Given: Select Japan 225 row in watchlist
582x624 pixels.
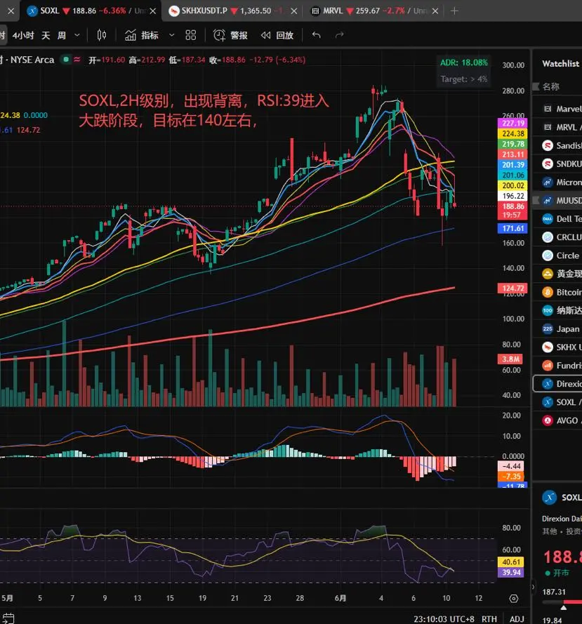Looking at the screenshot, I should point(557,328).
